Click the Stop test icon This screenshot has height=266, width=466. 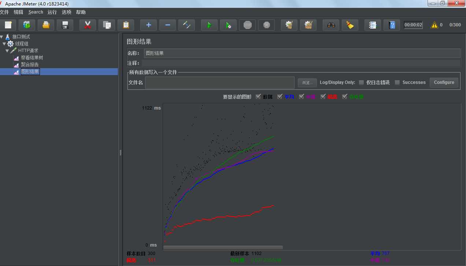[x=247, y=25]
